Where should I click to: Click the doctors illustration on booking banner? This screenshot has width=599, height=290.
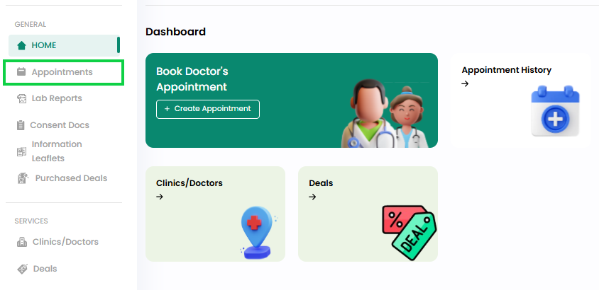tap(385, 113)
